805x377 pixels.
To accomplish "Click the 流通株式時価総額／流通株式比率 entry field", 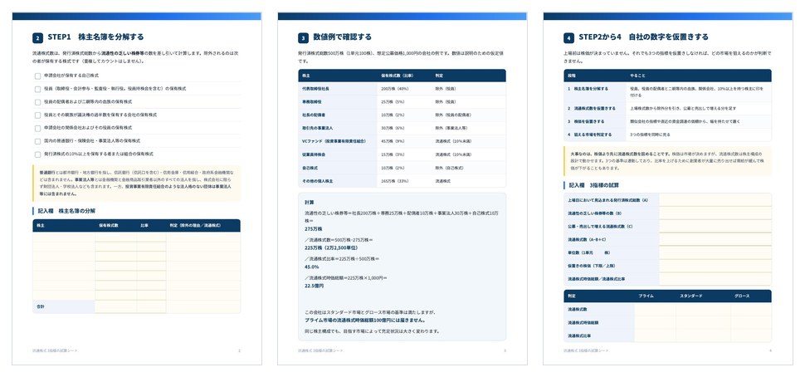I will 715,279.
